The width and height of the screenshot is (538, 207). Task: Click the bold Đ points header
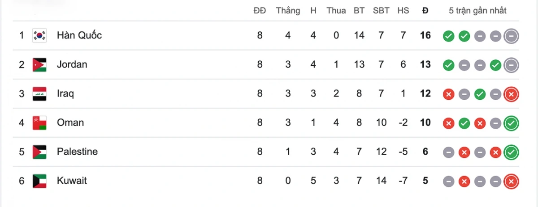coord(425,11)
